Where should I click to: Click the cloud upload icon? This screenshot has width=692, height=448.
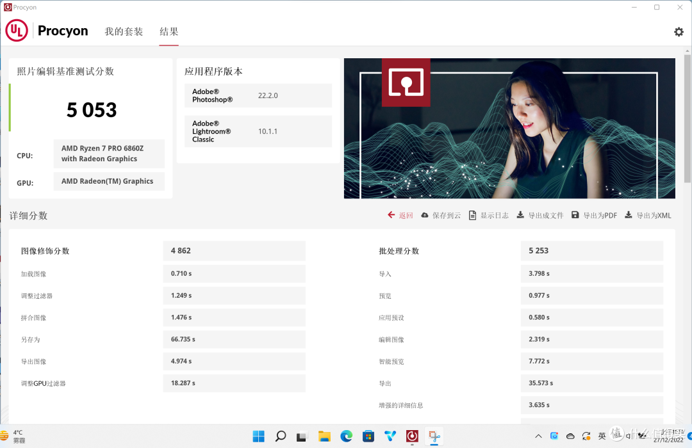[x=425, y=215]
